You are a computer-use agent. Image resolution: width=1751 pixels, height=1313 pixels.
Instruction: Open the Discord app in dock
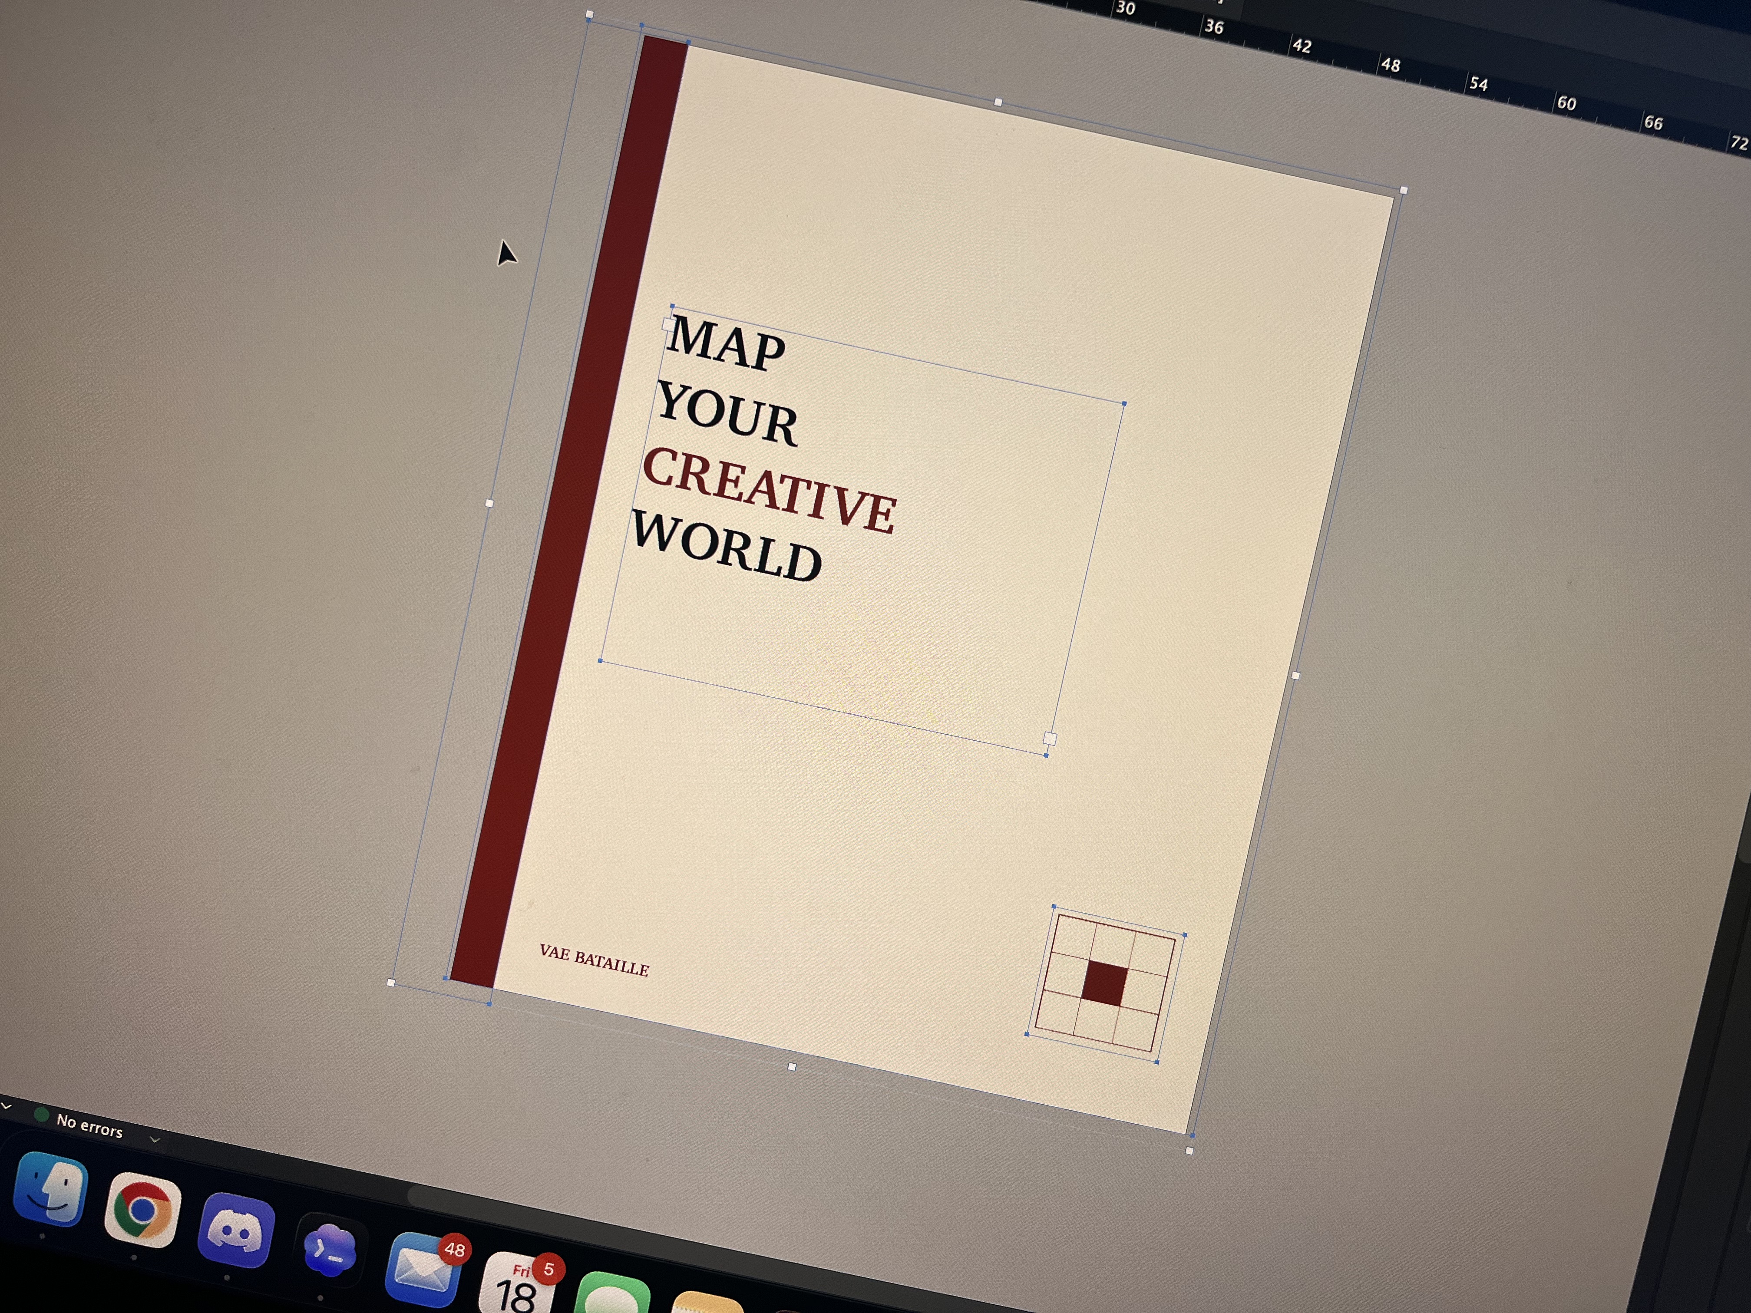pos(235,1231)
